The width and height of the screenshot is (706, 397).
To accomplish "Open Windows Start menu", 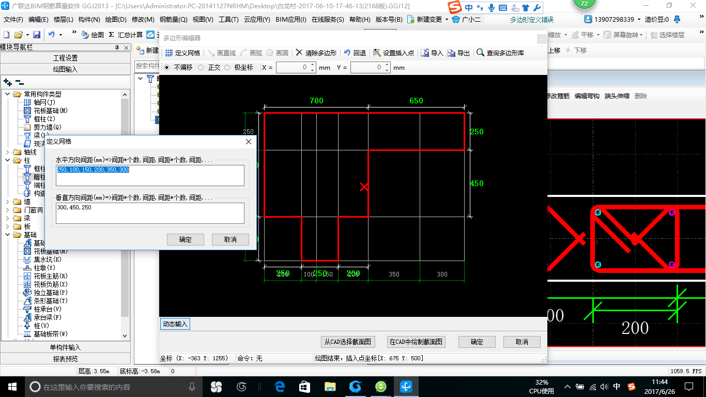I will (12, 387).
